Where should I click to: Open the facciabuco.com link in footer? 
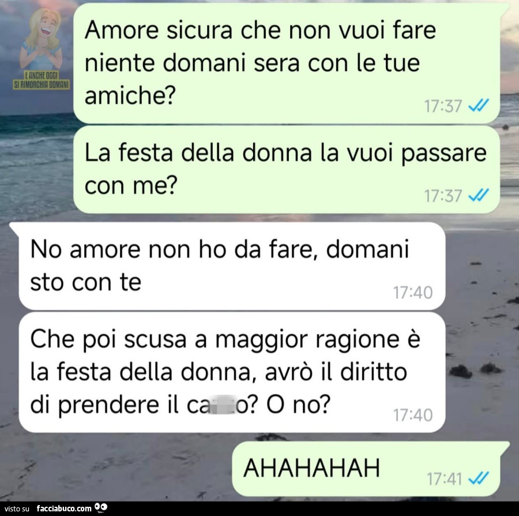tap(64, 508)
